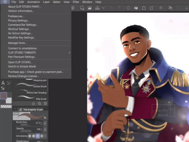Screen dimensions: 189x142
Task: Open the Filter menu
Action: coord(76,2)
